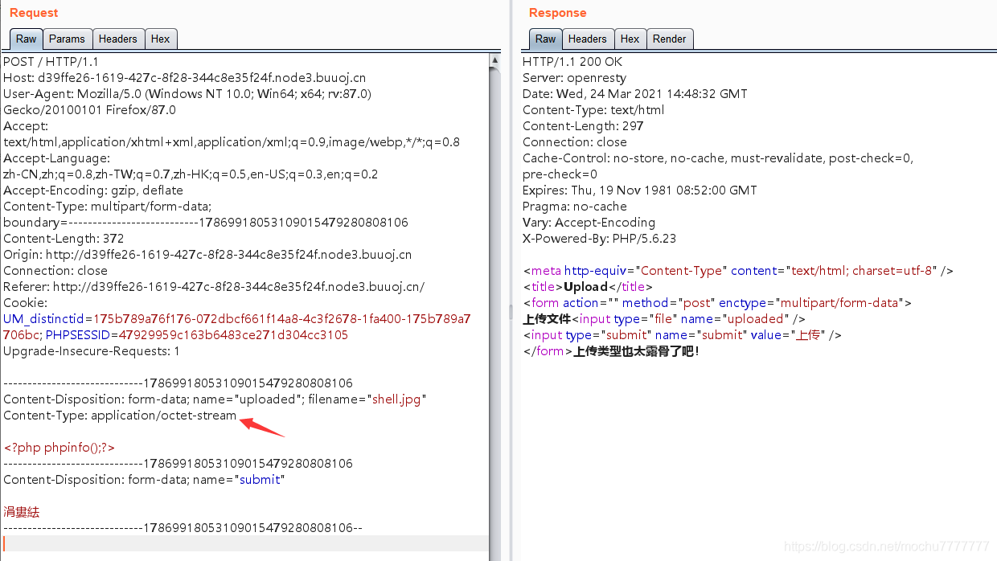This screenshot has width=997, height=561.
Task: Click 'Server: openresty' response header
Action: [x=576, y=78]
